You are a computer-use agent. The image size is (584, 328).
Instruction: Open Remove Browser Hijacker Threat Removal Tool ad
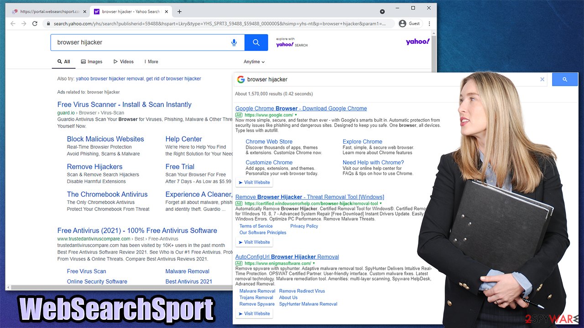[x=310, y=197]
